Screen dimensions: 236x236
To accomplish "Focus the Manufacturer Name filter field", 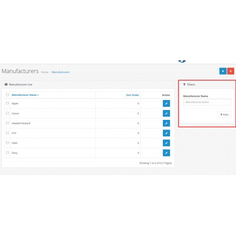I will pyautogui.click(x=207, y=102).
